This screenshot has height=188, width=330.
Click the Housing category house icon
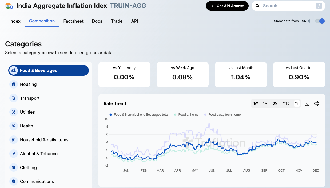point(13,84)
